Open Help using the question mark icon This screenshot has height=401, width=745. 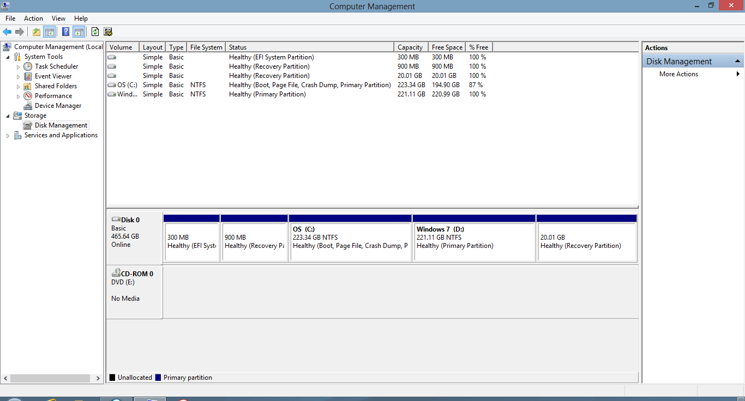65,32
